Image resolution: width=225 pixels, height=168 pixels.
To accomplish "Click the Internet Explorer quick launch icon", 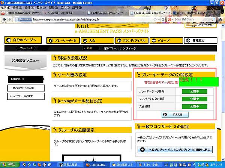I will (x=29, y=165).
